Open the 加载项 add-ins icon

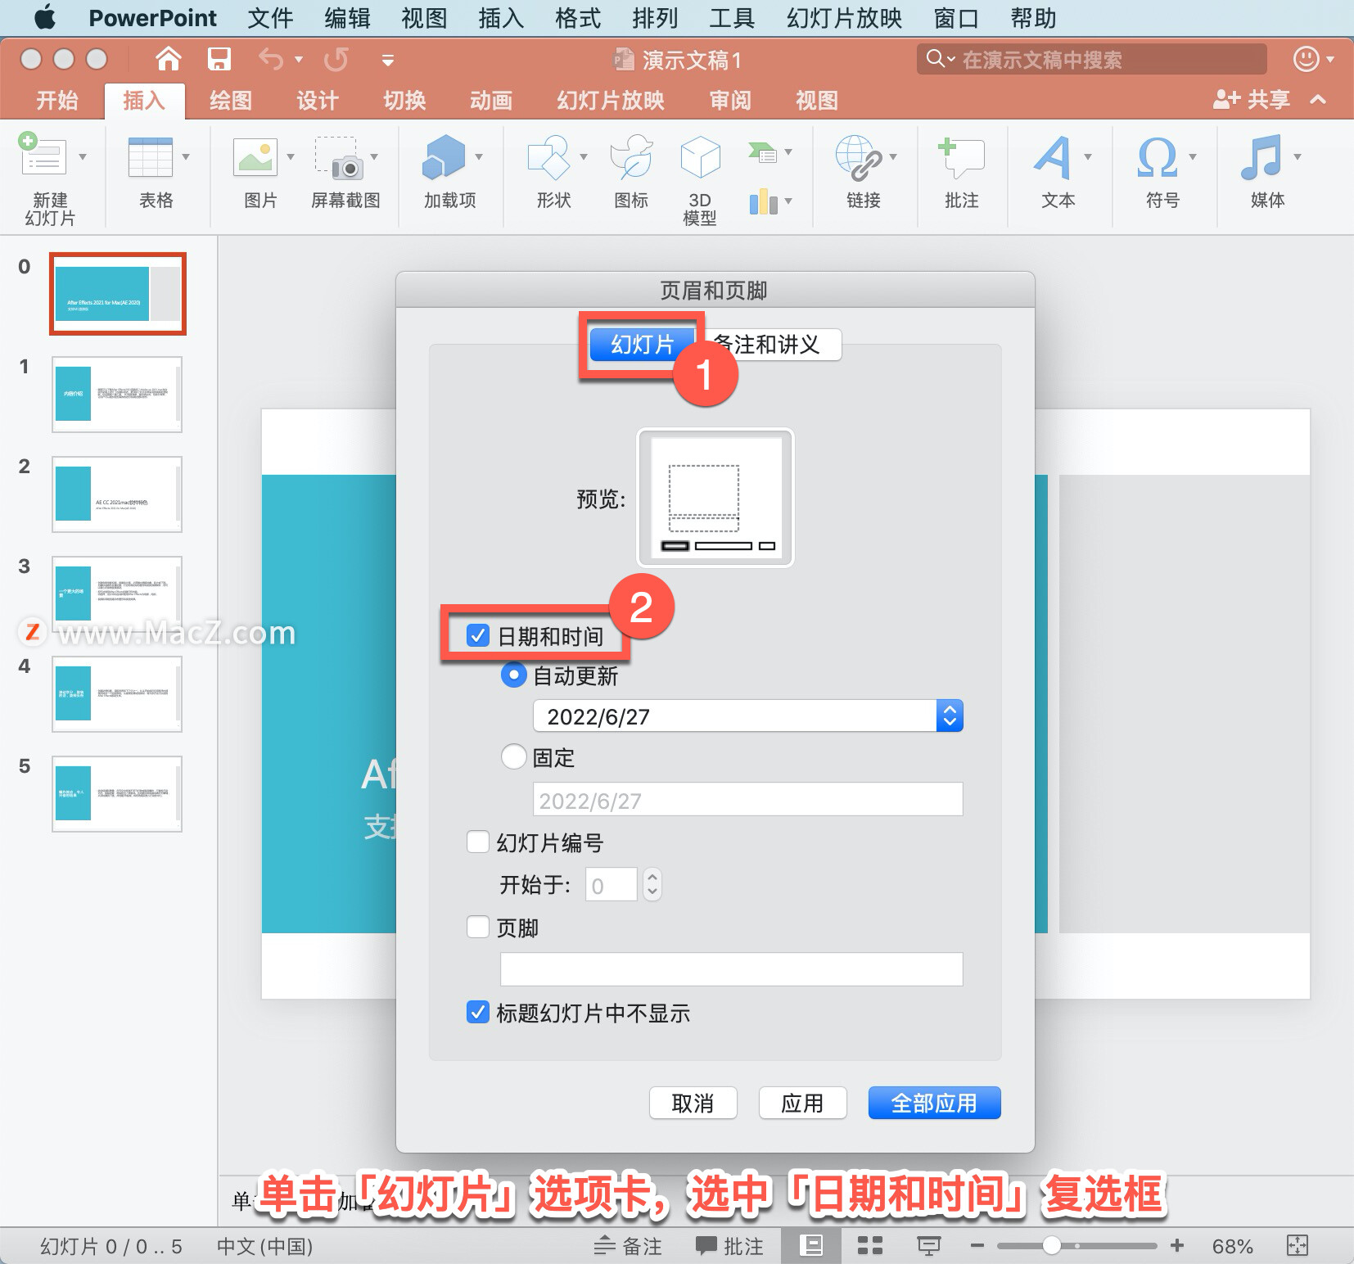click(x=444, y=157)
